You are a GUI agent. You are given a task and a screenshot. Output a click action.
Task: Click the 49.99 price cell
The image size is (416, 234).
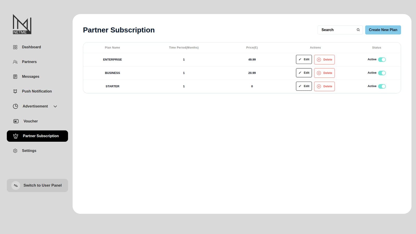(x=252, y=60)
